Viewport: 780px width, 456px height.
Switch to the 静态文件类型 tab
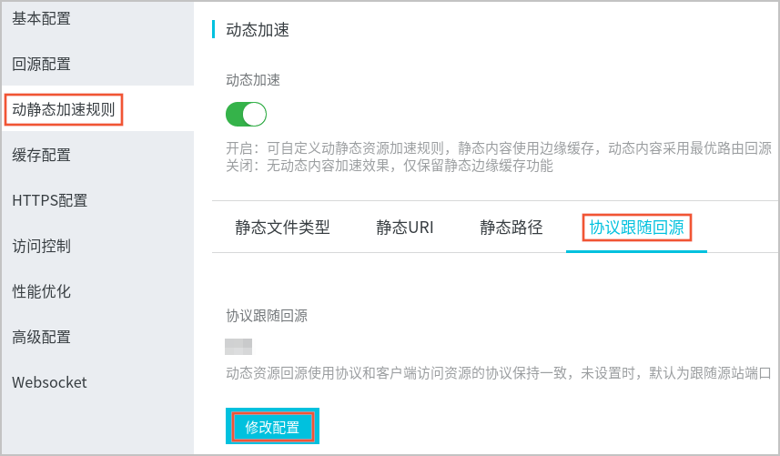(282, 228)
